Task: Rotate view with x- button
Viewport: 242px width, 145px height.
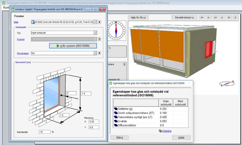Action: point(209,18)
